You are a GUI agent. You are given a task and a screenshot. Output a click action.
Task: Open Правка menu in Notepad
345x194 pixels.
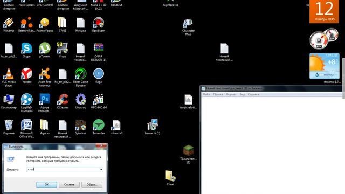(x=218, y=94)
